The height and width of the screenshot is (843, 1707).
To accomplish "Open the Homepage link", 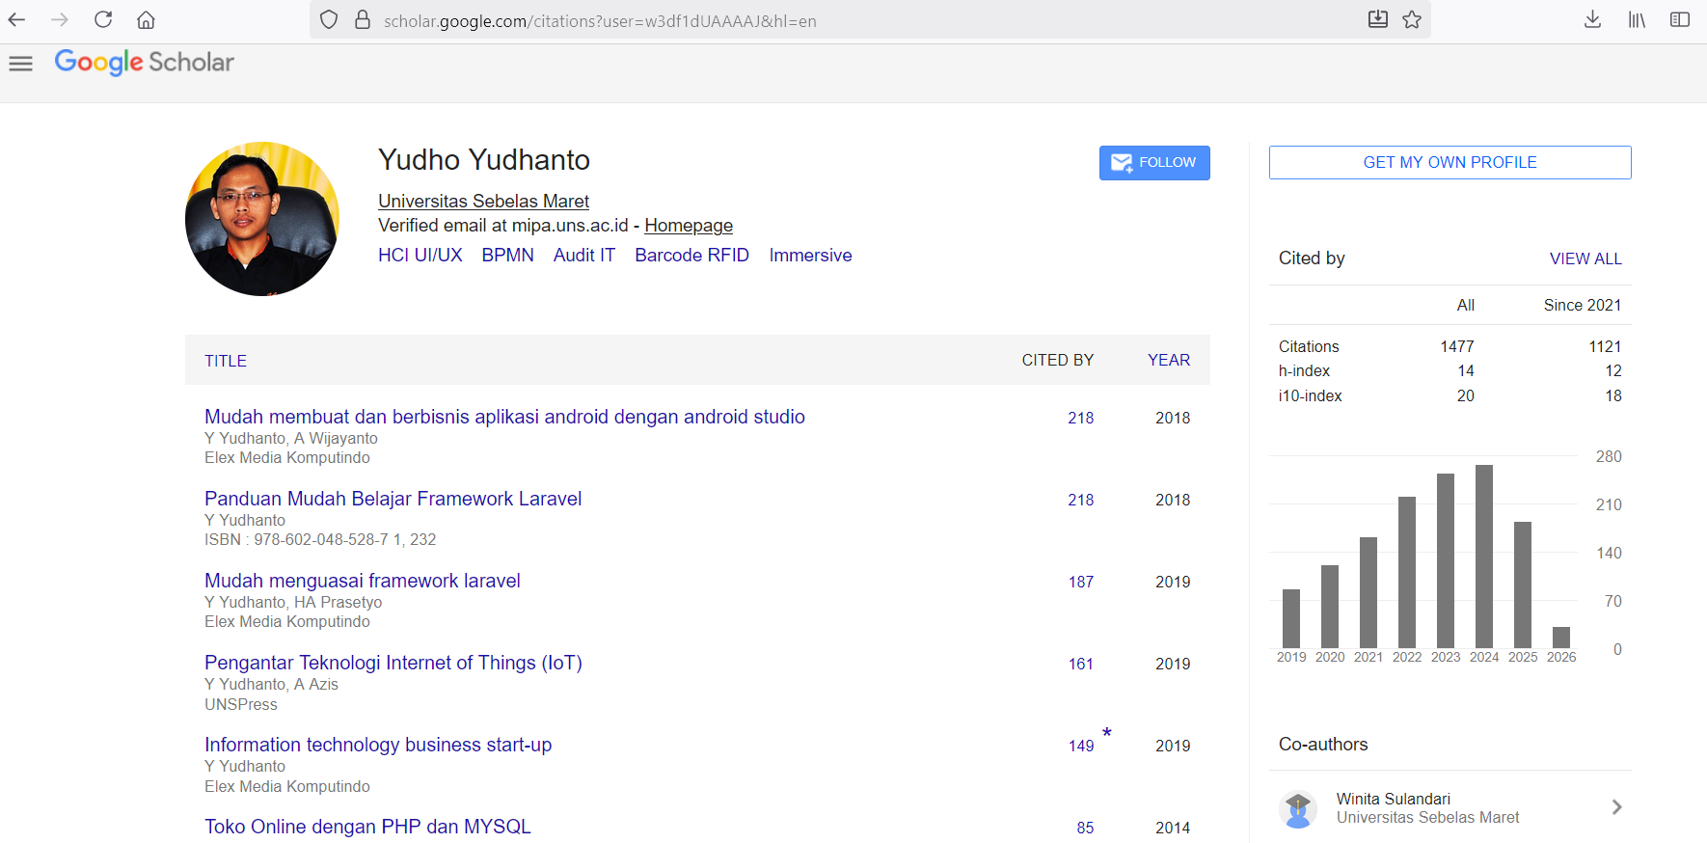I will pos(689,226).
